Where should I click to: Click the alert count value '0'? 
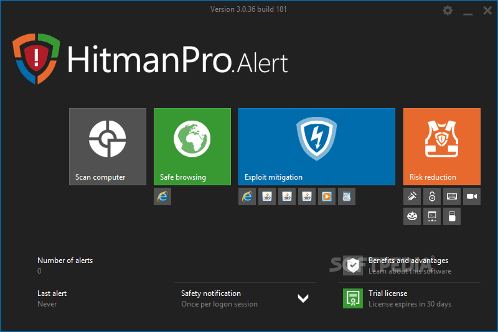[39, 271]
